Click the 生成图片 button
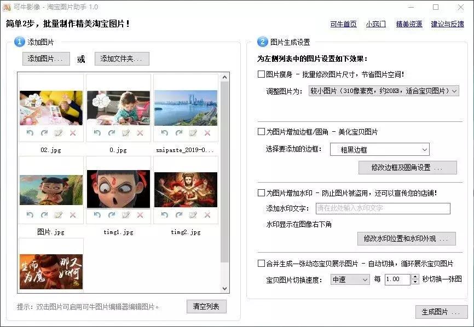The height and width of the screenshot is (327, 474). tap(441, 312)
